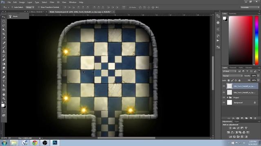Screen dimensions: 261x146
Task: Open the fx layer style menu
Action: point(233,118)
